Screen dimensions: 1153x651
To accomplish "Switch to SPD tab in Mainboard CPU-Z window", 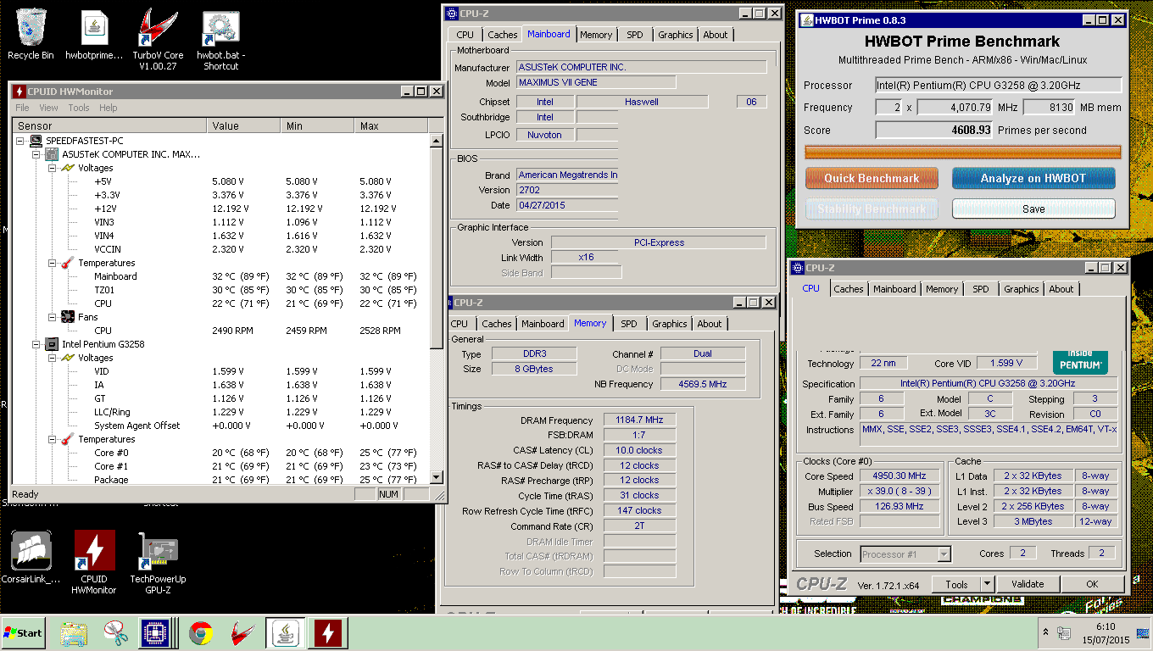I will (635, 35).
